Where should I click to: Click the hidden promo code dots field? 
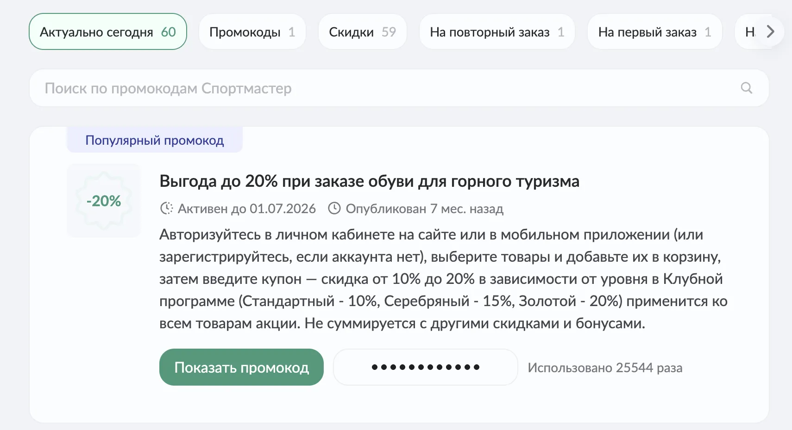point(425,367)
